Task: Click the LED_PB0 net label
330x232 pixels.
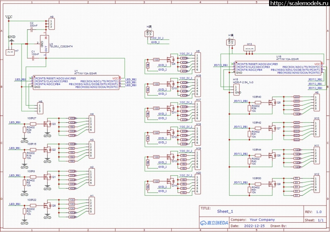Action: point(15,122)
